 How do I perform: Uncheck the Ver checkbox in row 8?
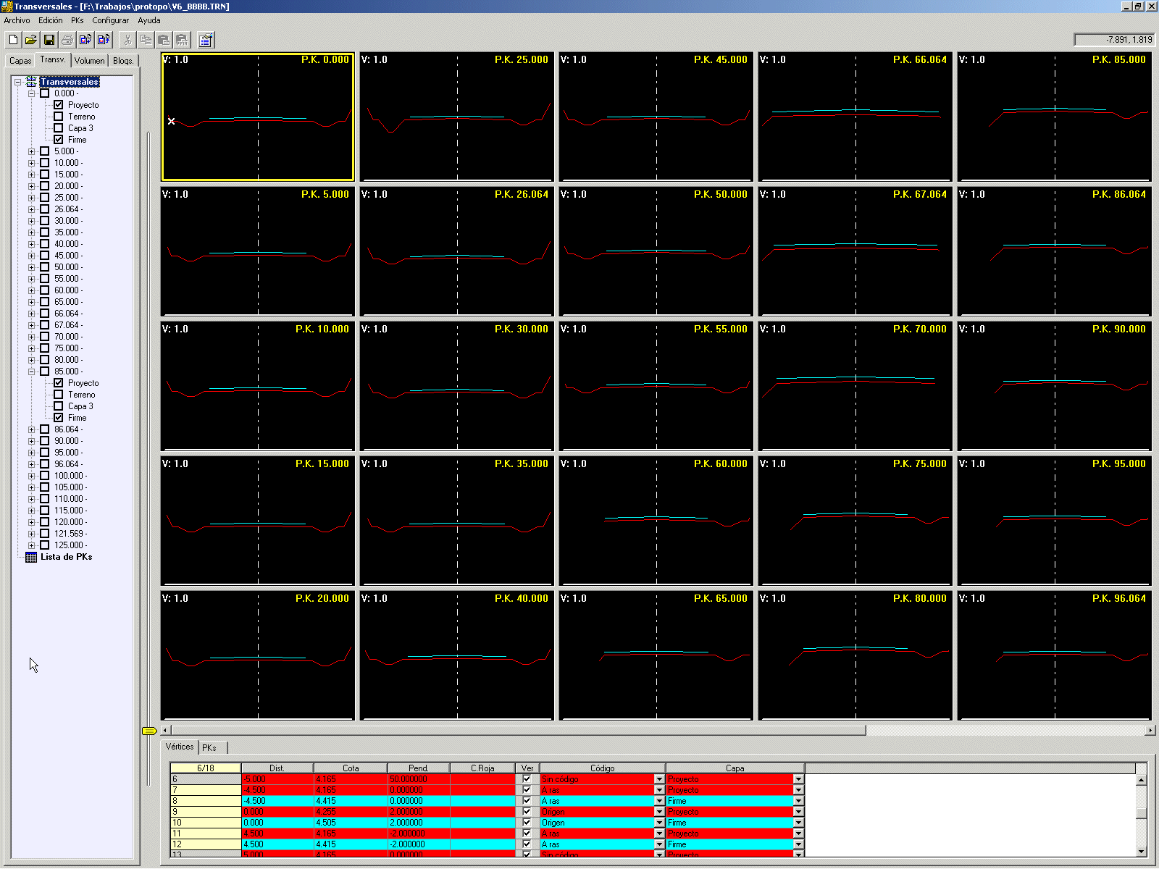point(527,801)
